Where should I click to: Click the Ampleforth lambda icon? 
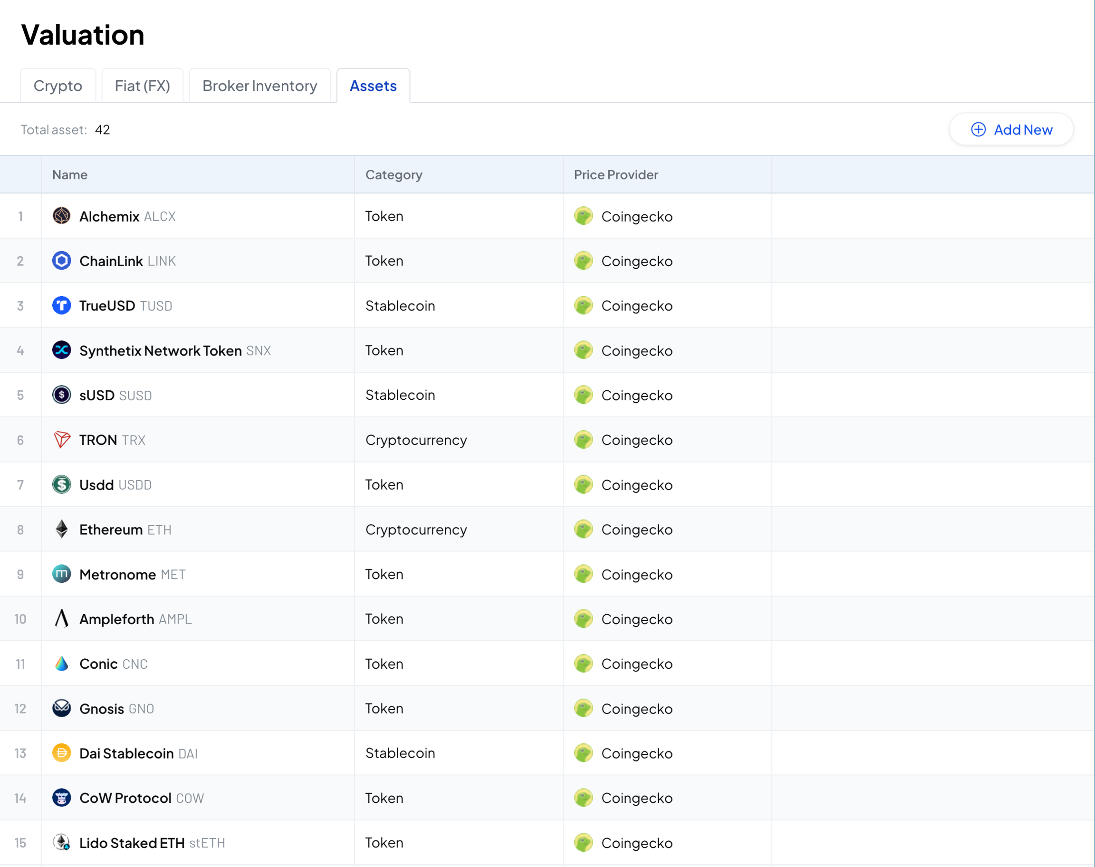[61, 618]
